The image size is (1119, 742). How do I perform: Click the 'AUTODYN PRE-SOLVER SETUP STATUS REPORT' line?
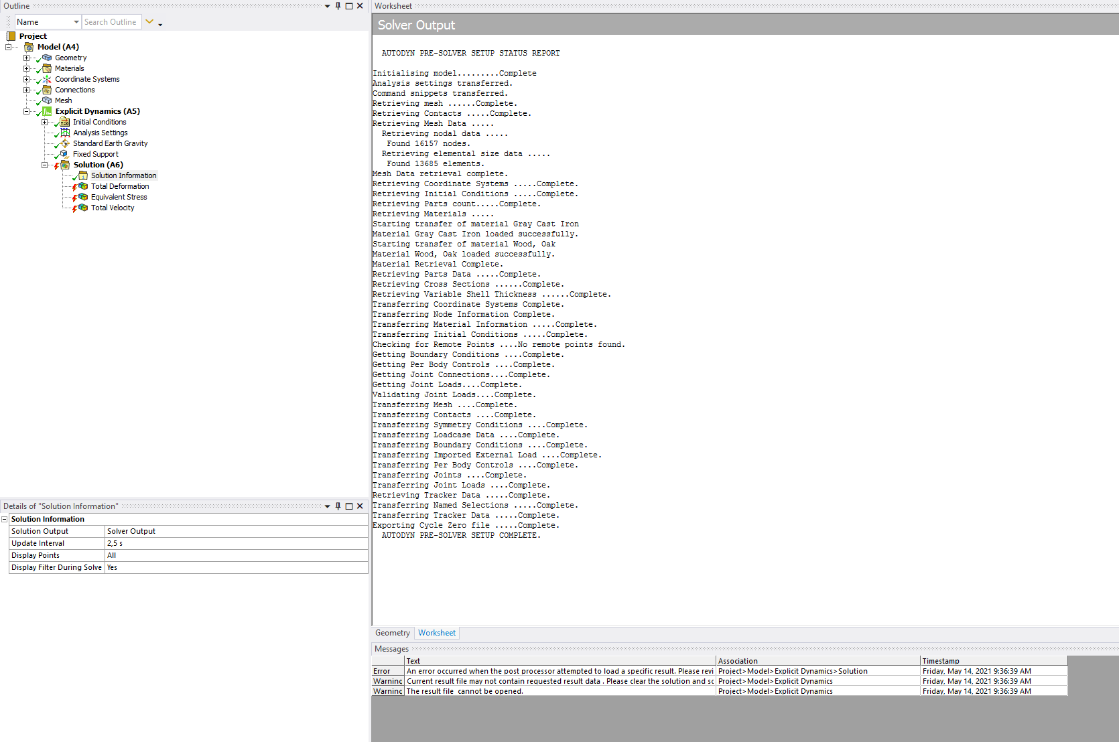point(471,53)
